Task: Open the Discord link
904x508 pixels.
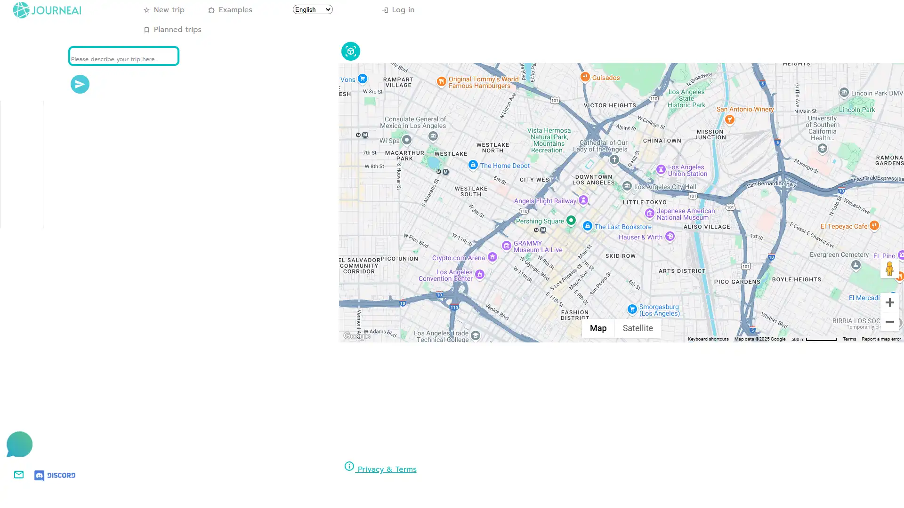Action: click(55, 476)
